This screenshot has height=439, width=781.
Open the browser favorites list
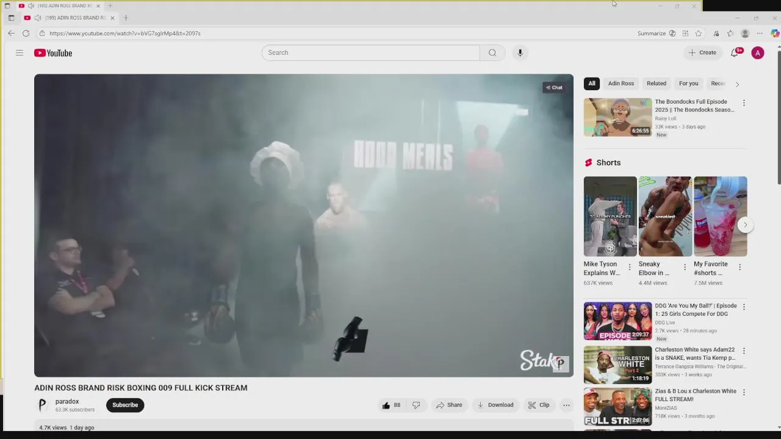[x=730, y=34]
